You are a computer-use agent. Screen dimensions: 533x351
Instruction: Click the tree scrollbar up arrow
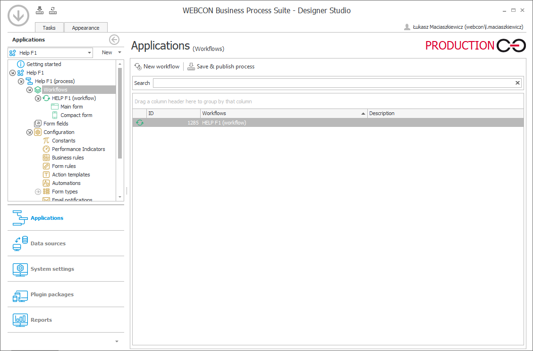(x=119, y=64)
